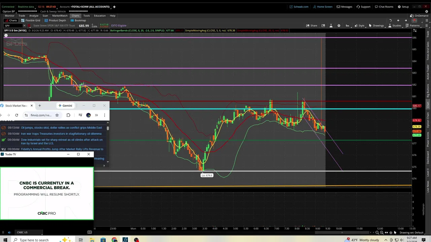Open the Trade tab
The height and width of the screenshot is (242, 431).
[22, 15]
